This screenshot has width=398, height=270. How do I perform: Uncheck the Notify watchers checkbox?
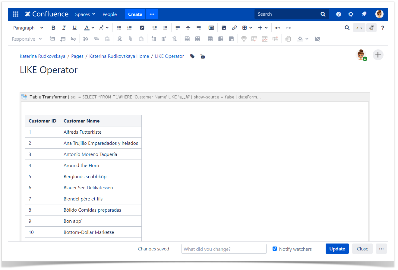tap(275, 249)
